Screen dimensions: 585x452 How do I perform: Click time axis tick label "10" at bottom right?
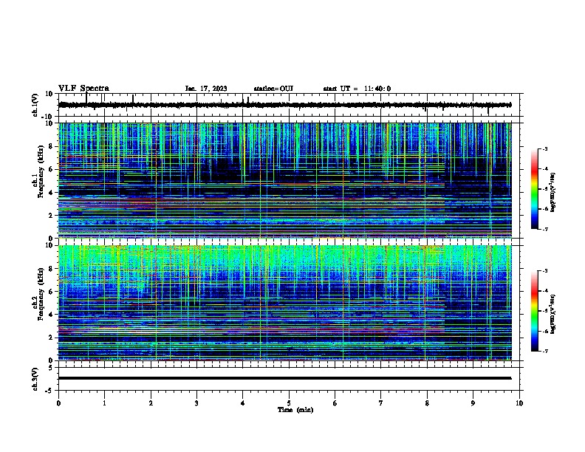(x=519, y=403)
